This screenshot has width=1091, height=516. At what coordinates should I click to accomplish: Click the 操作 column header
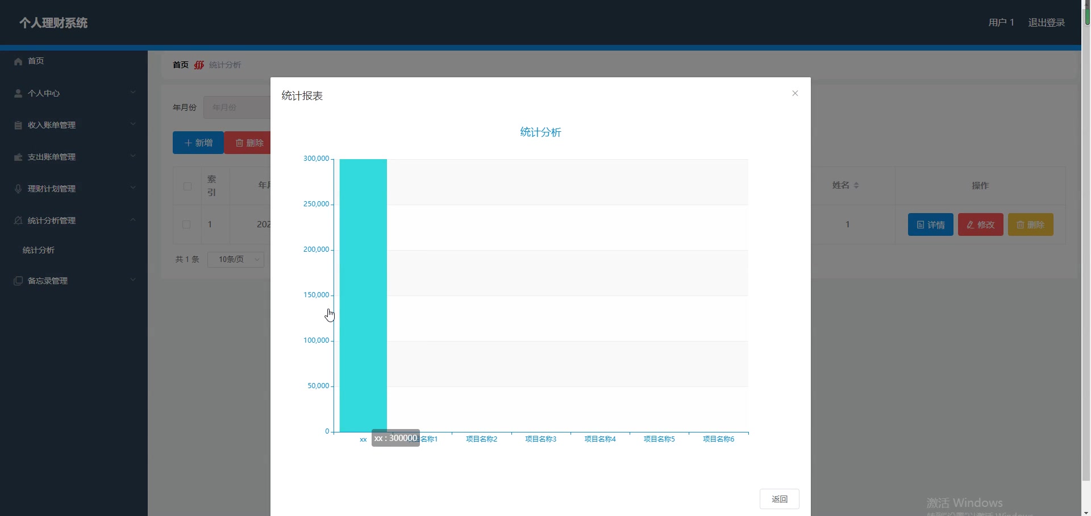tap(980, 185)
